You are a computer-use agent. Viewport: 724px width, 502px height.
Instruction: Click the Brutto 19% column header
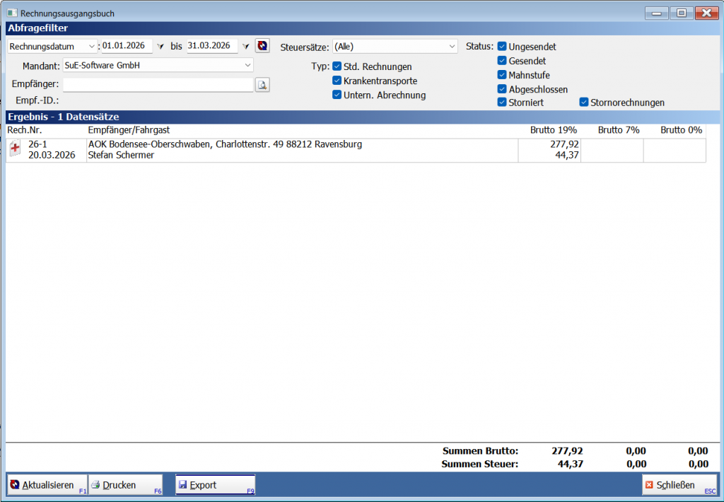(x=554, y=130)
